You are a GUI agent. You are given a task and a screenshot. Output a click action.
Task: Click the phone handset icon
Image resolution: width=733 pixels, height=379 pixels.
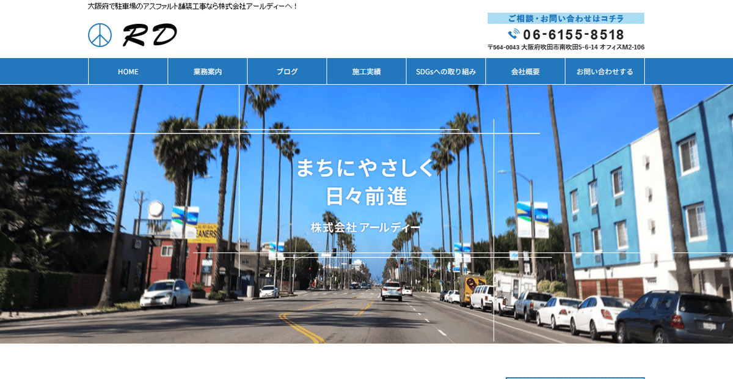pos(512,34)
